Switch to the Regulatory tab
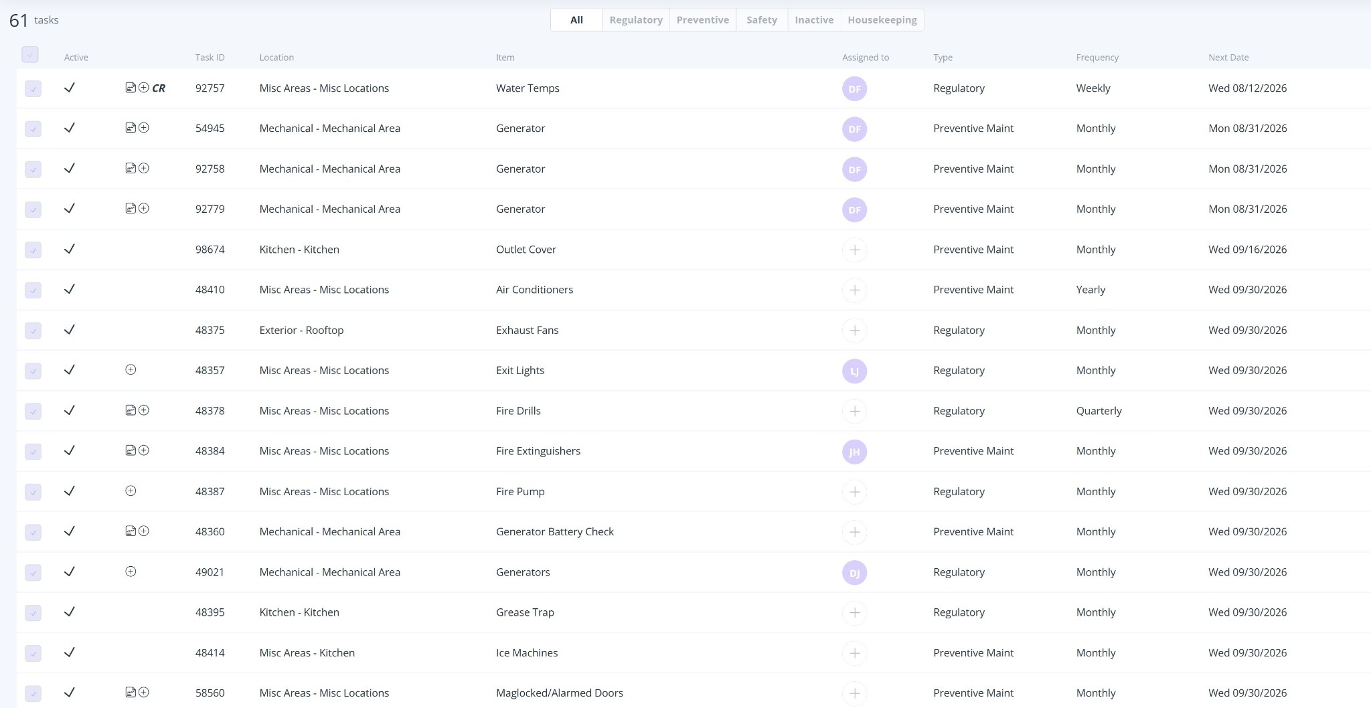Image resolution: width=1371 pixels, height=708 pixels. coord(636,20)
